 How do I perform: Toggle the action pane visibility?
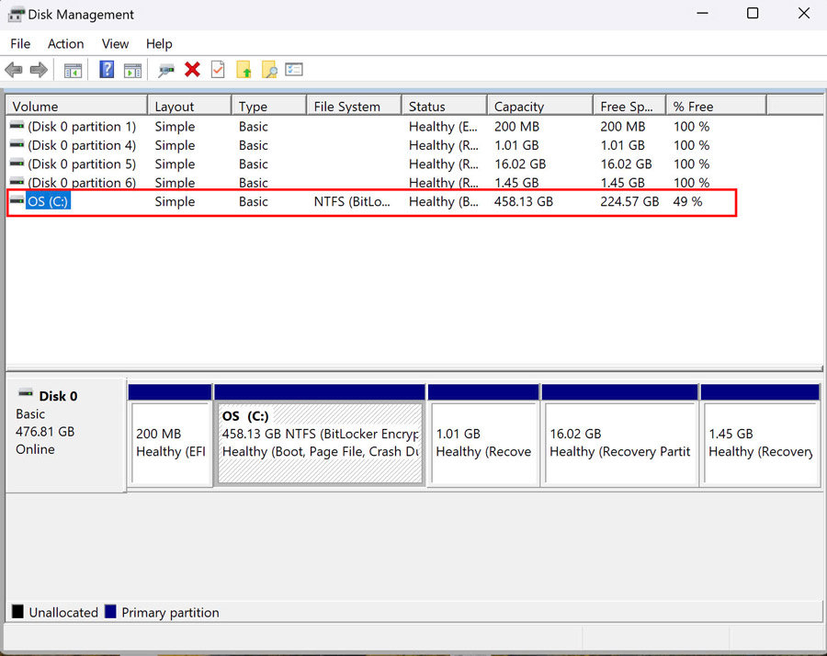tap(131, 70)
